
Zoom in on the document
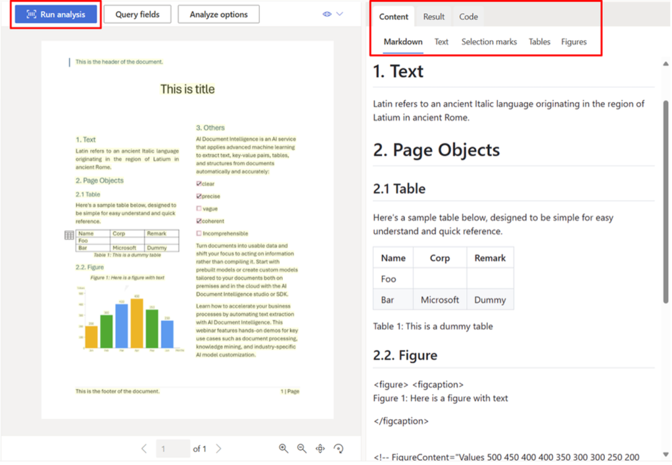pos(283,448)
